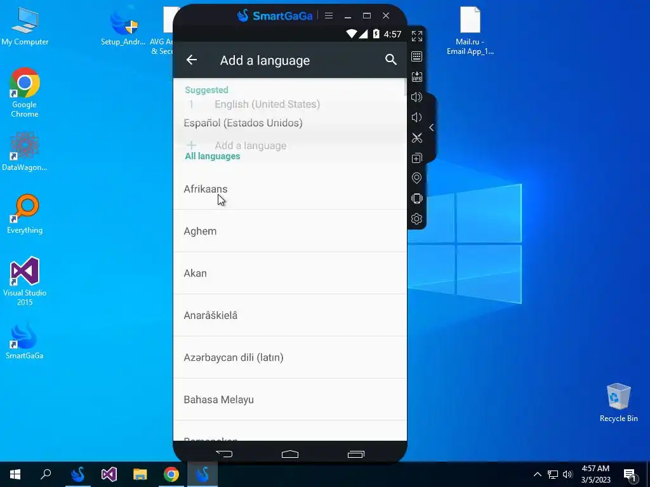Select Afrikaans from All languages
Screen dimensions: 650x487
tap(289, 189)
